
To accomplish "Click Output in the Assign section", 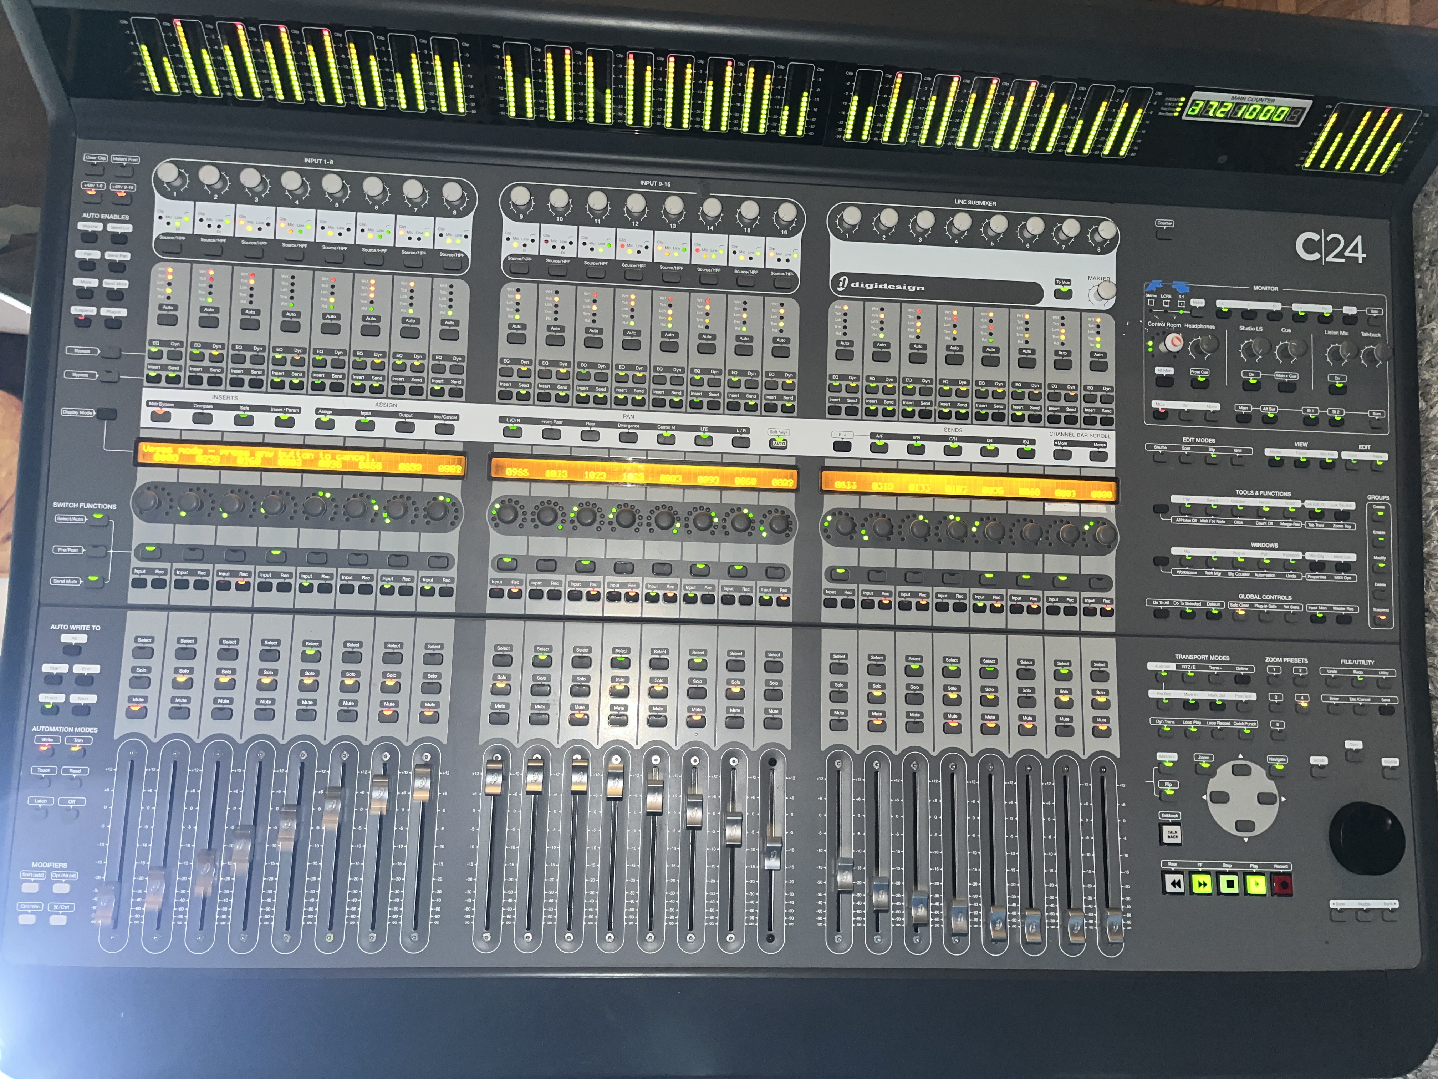I will coord(405,427).
